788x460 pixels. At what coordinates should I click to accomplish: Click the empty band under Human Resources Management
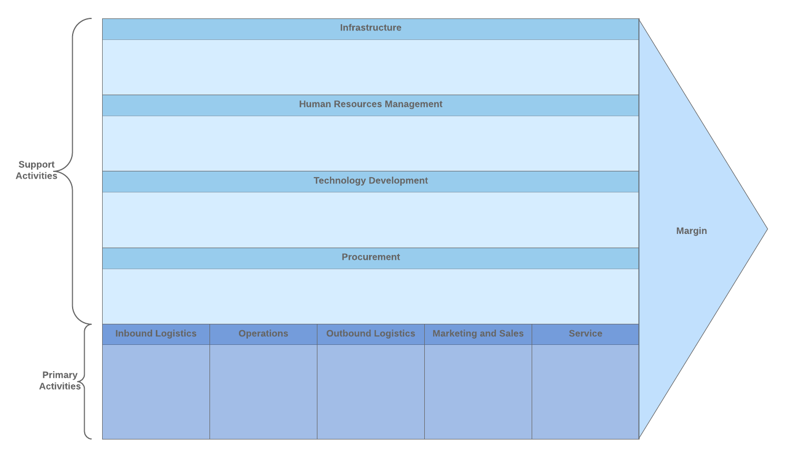coord(370,143)
